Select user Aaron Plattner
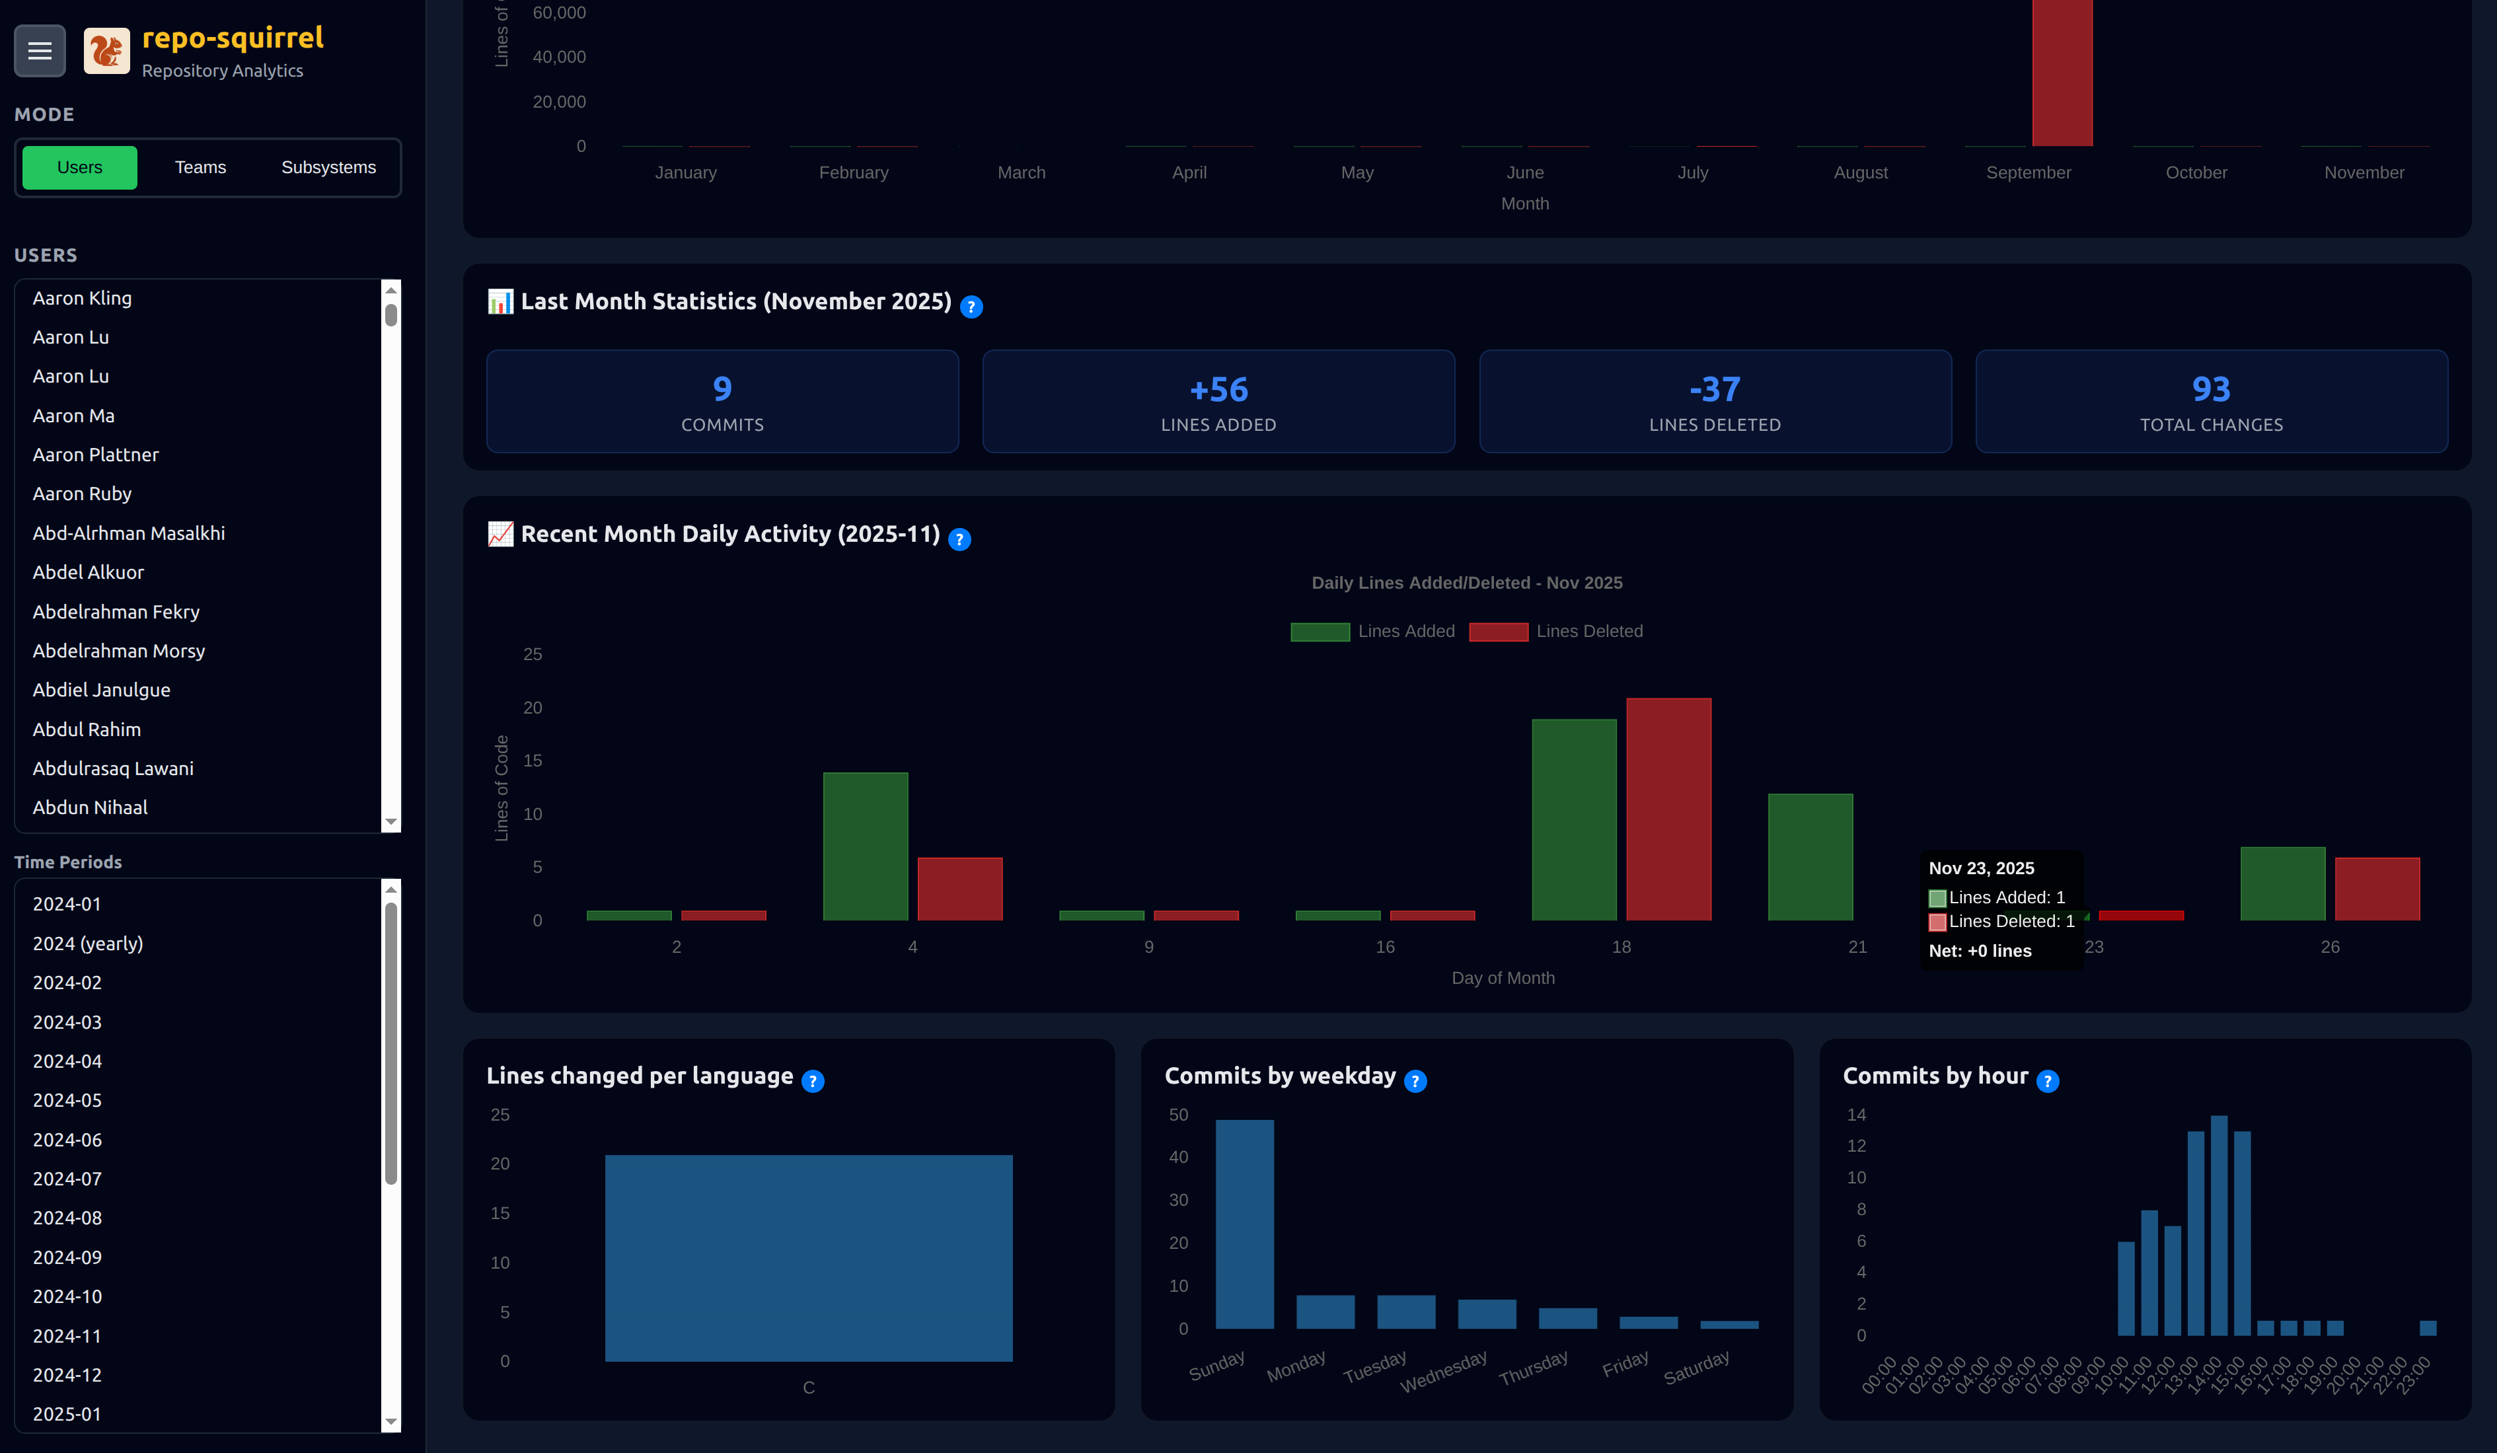 95,455
